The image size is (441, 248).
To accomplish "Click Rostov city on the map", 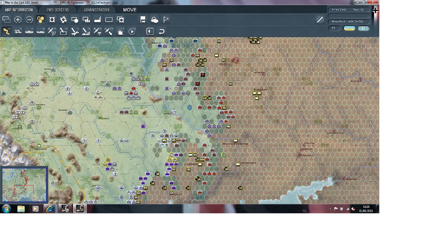I will [x=352, y=179].
